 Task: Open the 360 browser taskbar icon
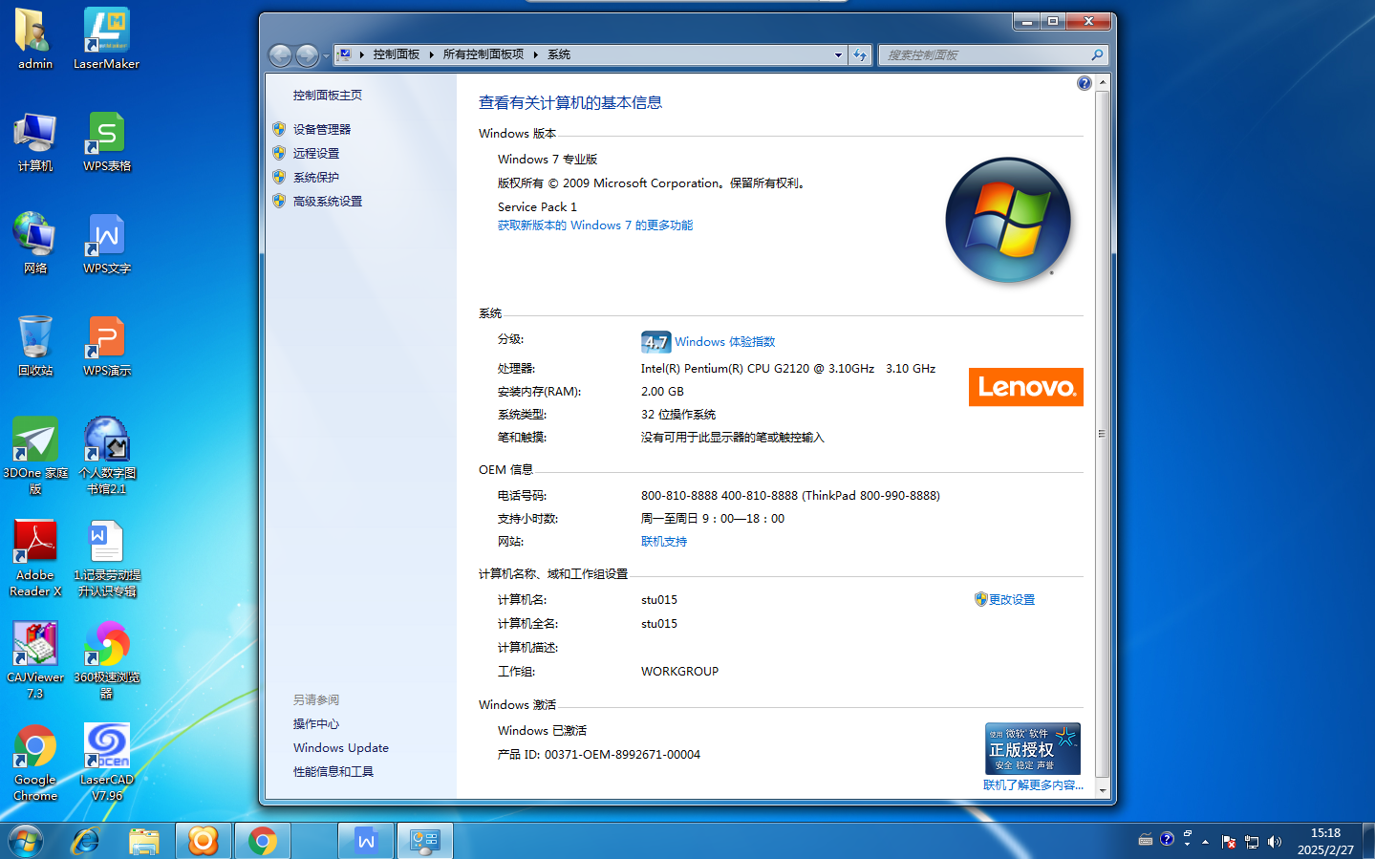(x=204, y=841)
